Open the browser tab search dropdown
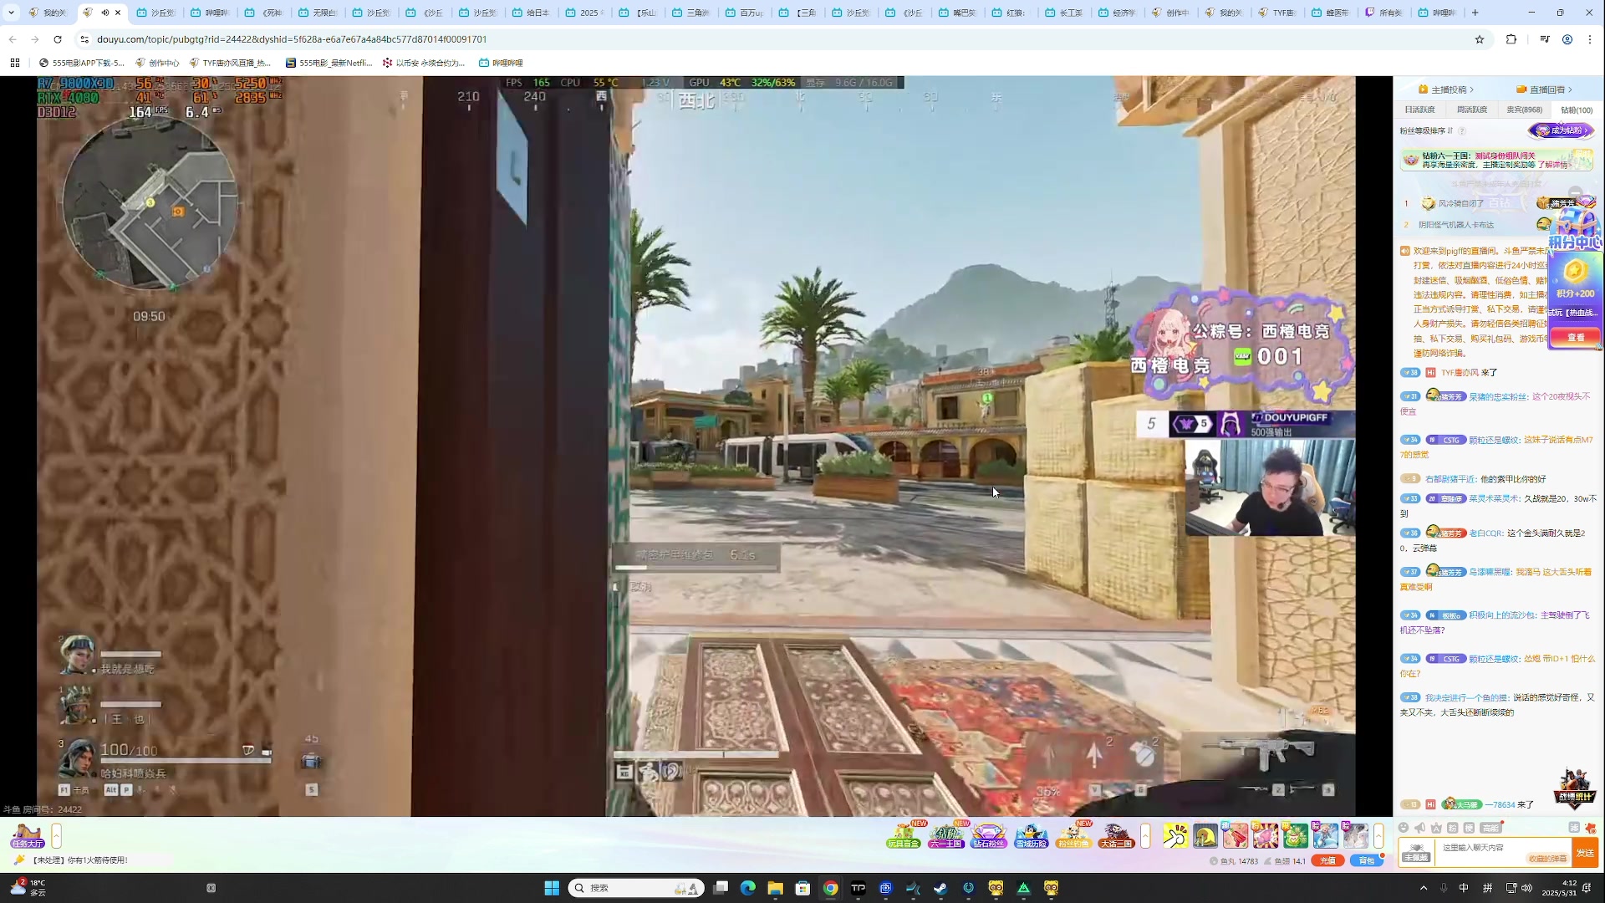This screenshot has width=1605, height=903. click(11, 13)
